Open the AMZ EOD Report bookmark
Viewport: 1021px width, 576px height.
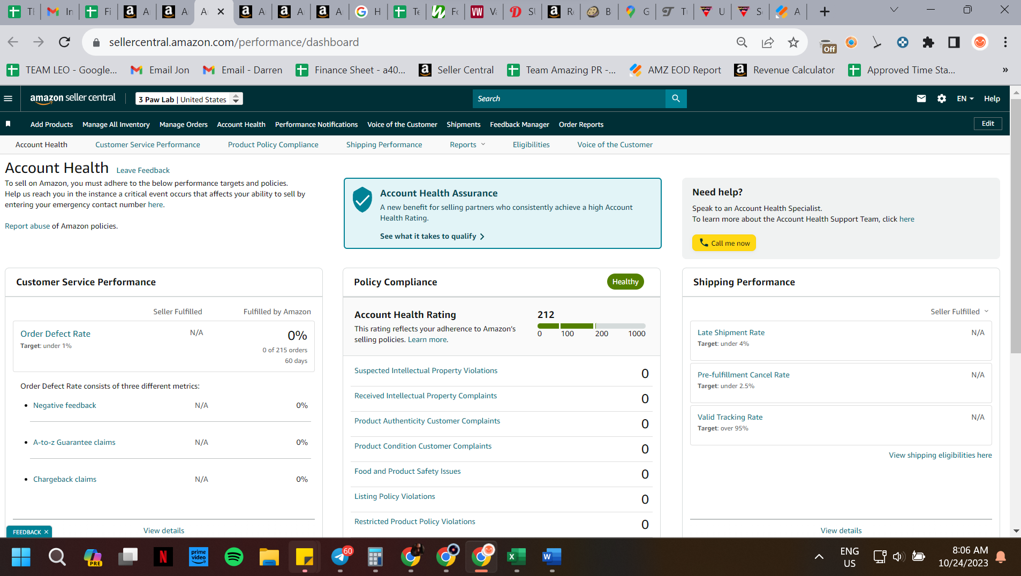[675, 70]
